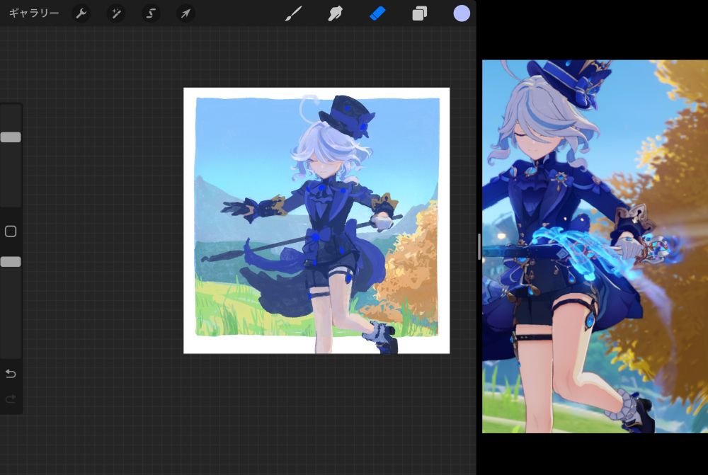Image resolution: width=708 pixels, height=475 pixels.
Task: Tap the square Modify button in sidebar
Action: tap(11, 231)
